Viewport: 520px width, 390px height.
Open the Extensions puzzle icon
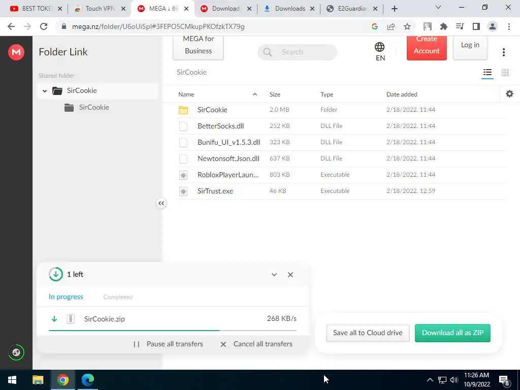click(443, 26)
